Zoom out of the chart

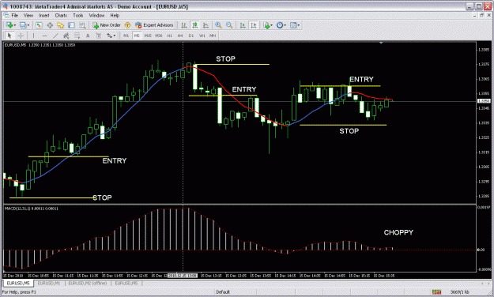[x=229, y=25]
